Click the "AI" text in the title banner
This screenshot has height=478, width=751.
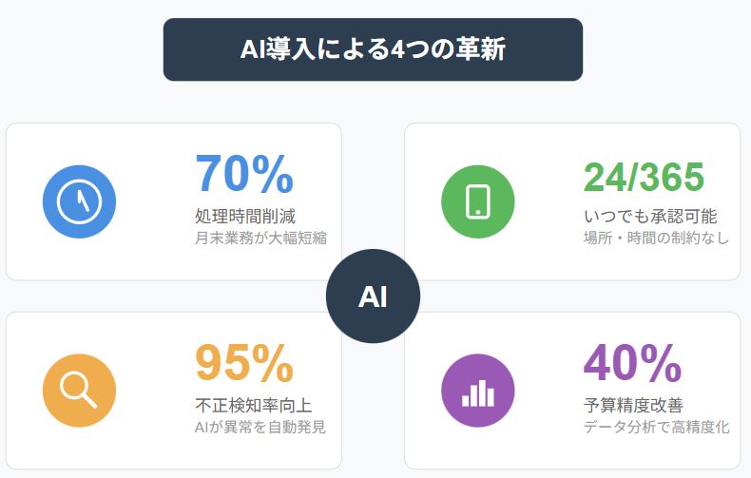pos(252,49)
